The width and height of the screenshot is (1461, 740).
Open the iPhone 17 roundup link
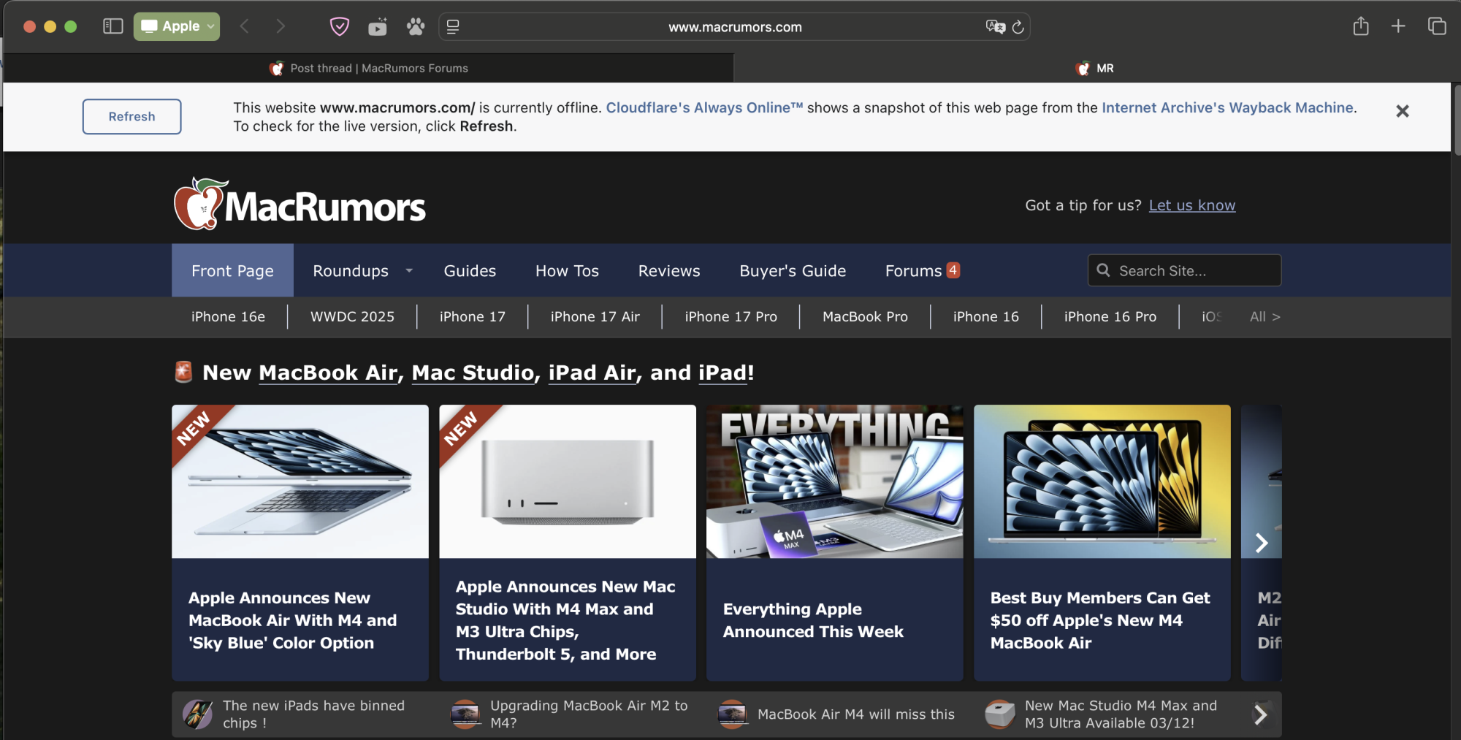click(x=472, y=316)
